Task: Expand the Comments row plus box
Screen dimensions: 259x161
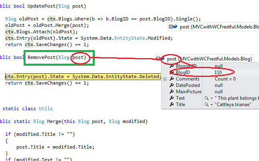Action: pyautogui.click(x=165, y=79)
